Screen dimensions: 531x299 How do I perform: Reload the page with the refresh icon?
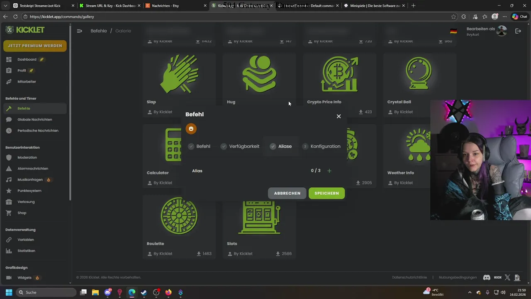[15, 17]
